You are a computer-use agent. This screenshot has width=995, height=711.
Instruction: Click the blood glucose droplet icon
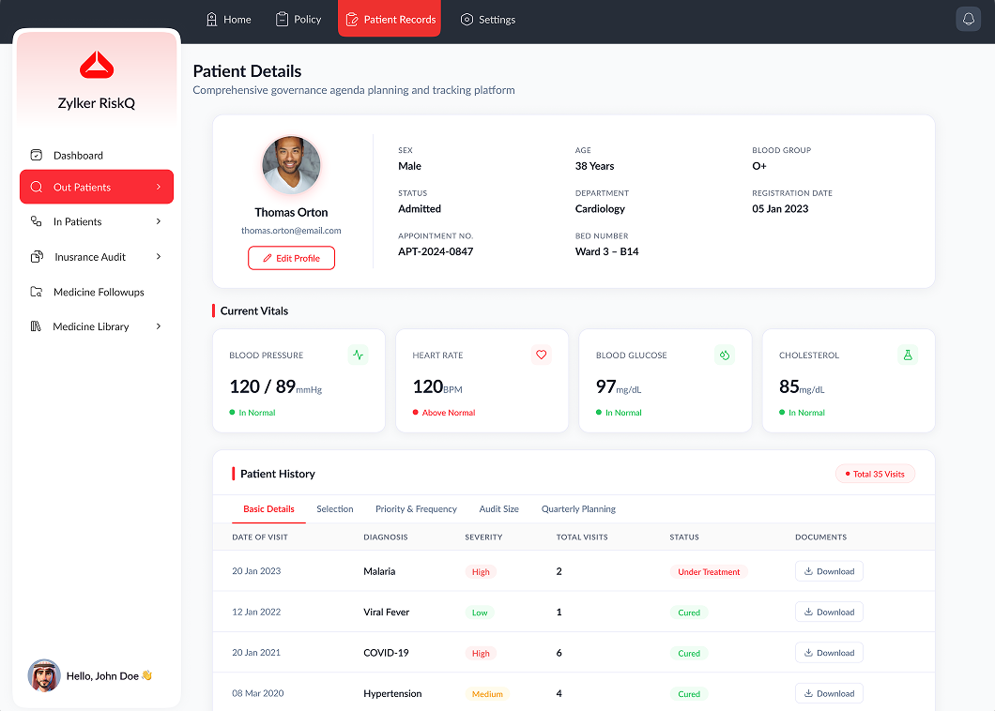(x=725, y=355)
